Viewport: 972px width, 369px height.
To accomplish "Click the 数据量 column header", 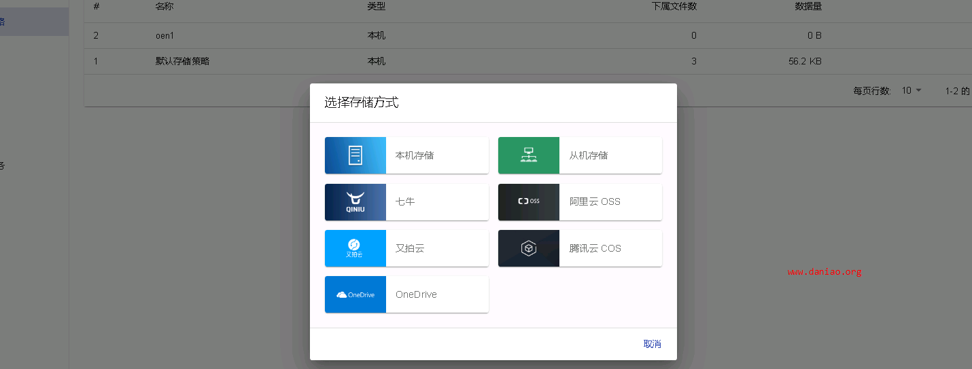I will point(808,6).
